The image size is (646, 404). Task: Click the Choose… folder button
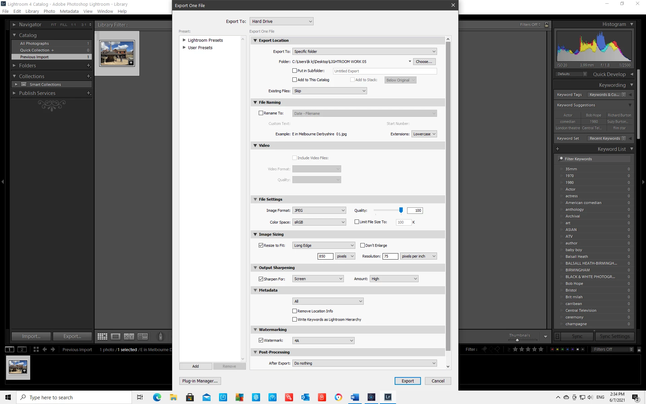(424, 62)
